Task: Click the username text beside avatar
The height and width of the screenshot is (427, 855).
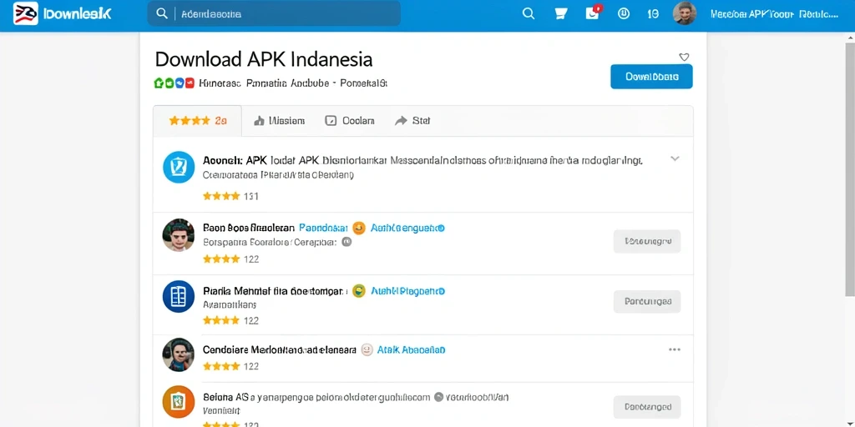Action: 774,14
